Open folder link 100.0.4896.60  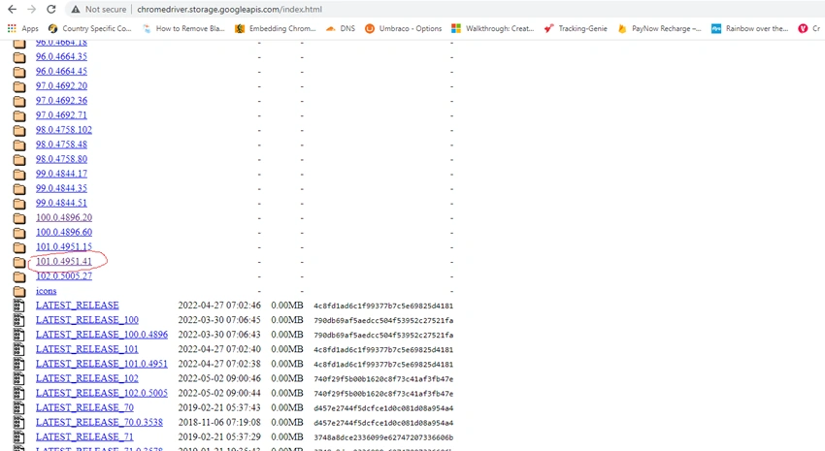tap(64, 232)
